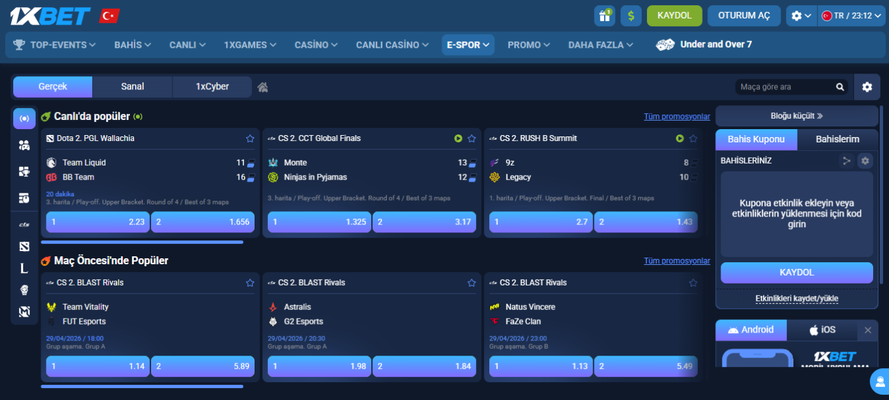Bet on 9z at 2.7
The height and width of the screenshot is (400, 889).
[x=541, y=222]
